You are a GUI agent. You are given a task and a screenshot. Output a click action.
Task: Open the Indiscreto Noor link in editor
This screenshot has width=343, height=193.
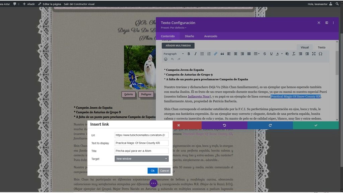pos(199,96)
